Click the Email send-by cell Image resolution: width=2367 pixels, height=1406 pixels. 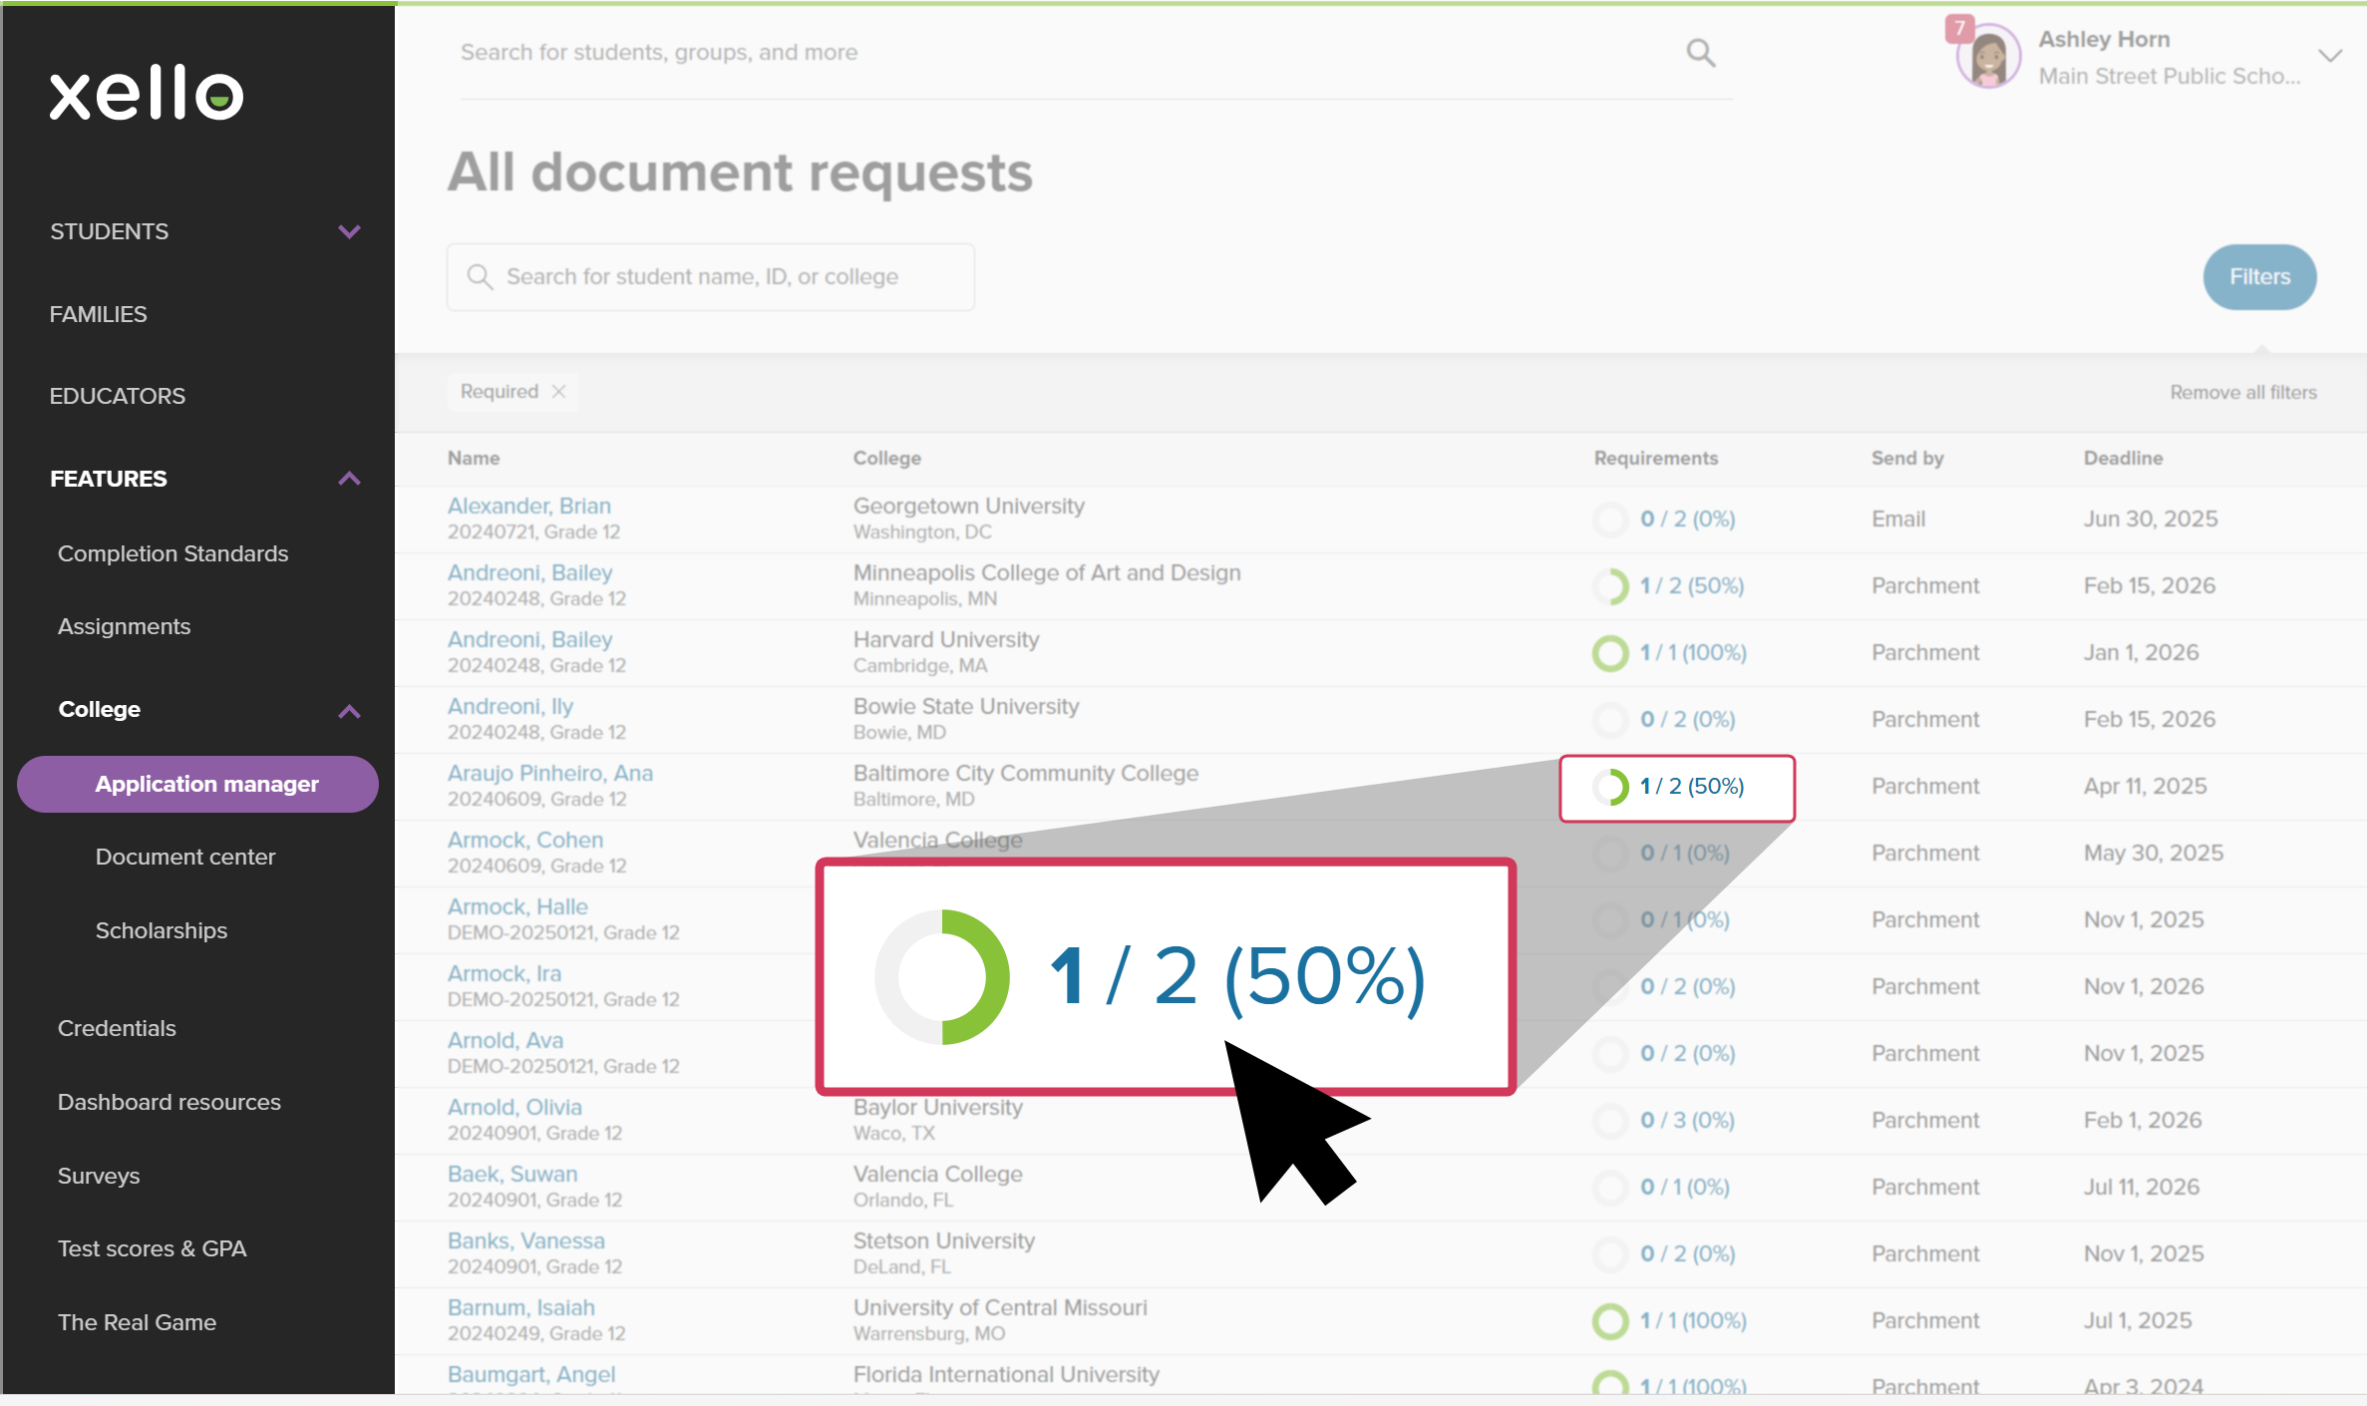point(1898,520)
